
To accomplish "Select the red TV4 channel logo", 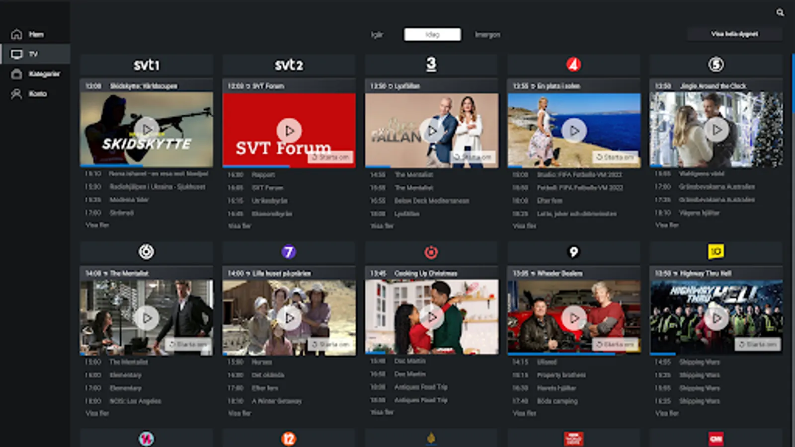I will (574, 65).
